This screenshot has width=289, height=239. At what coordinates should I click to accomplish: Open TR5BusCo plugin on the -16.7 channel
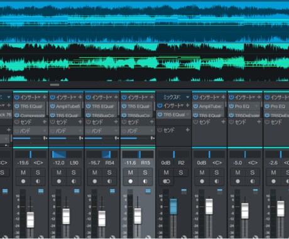point(102,115)
